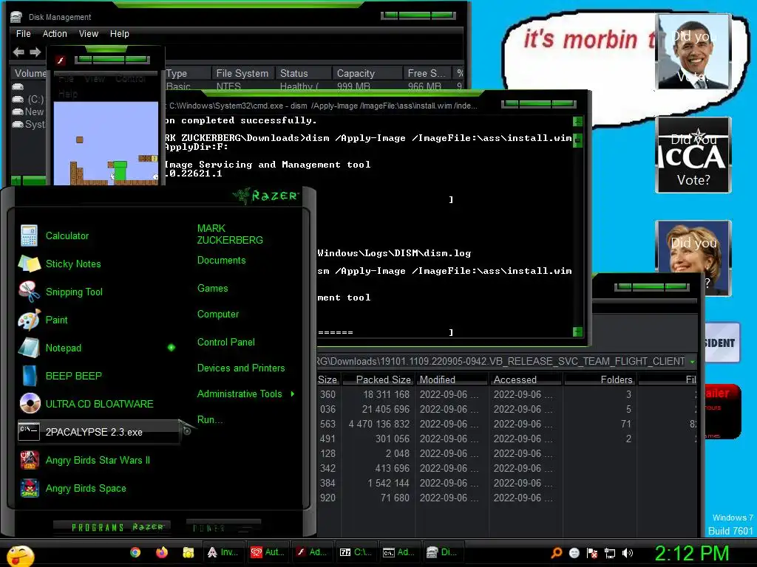Open the file explorer taskbar icon
757x567 pixels.
(x=188, y=552)
